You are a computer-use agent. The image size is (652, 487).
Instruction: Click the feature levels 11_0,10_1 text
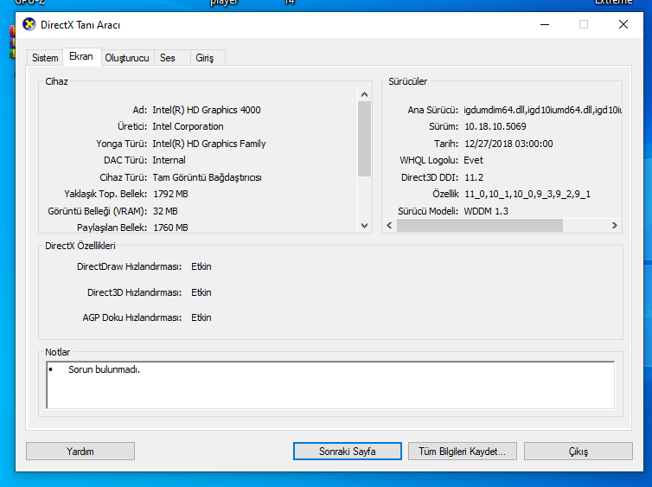click(x=527, y=194)
